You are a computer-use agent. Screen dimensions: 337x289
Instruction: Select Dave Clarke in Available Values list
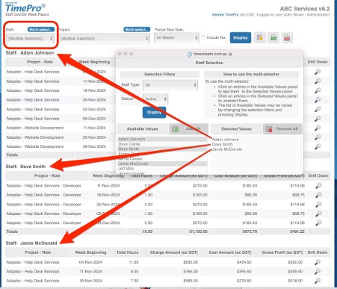129,144
